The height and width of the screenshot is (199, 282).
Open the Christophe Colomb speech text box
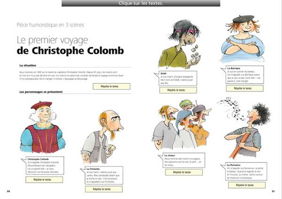(x=45, y=165)
